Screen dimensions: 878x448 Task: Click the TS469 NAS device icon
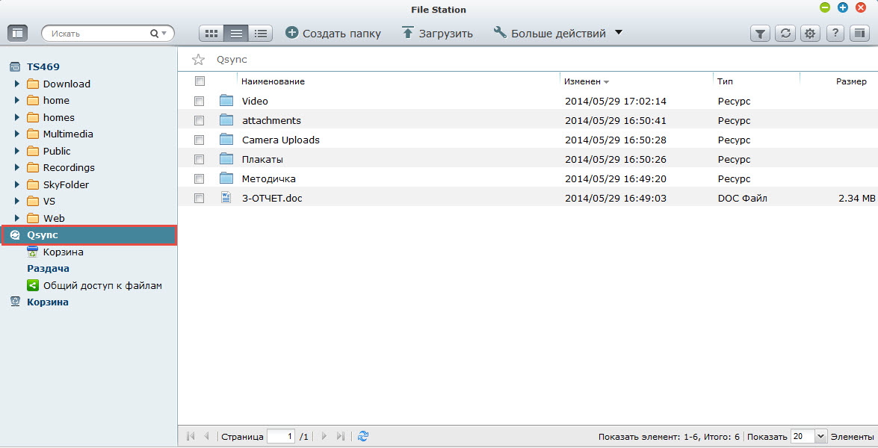[15, 66]
